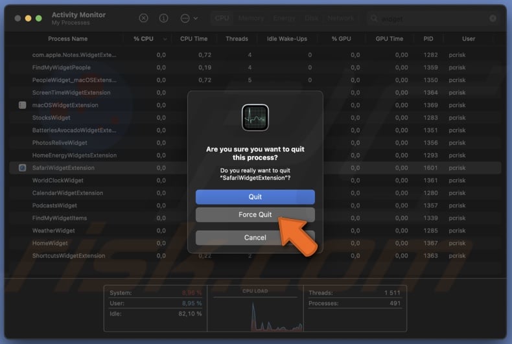
Task: Switch to the Energy tab
Action: point(284,18)
